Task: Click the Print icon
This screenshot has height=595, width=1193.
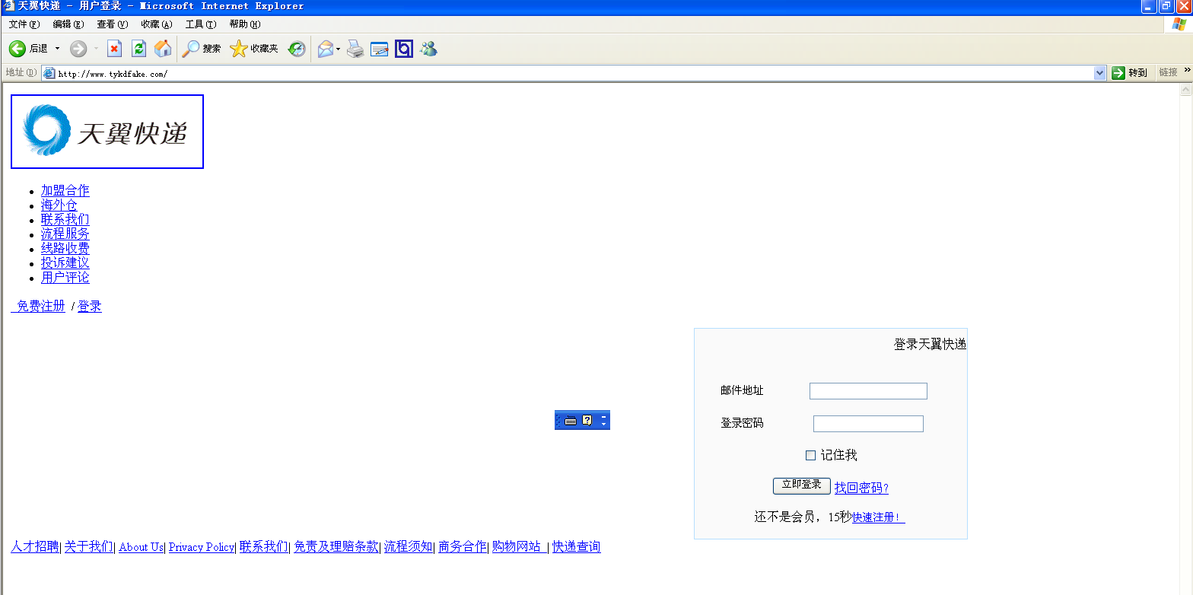Action: coord(355,49)
